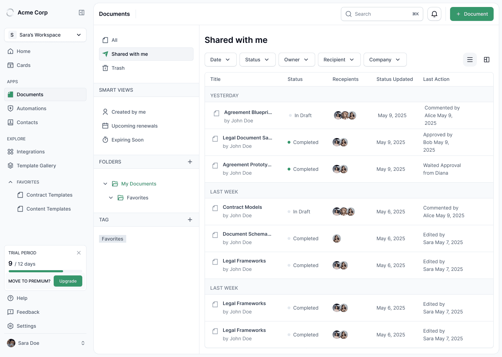Screen dimensions: 502x357
Task: Add a new folder with plus
Action: point(190,162)
